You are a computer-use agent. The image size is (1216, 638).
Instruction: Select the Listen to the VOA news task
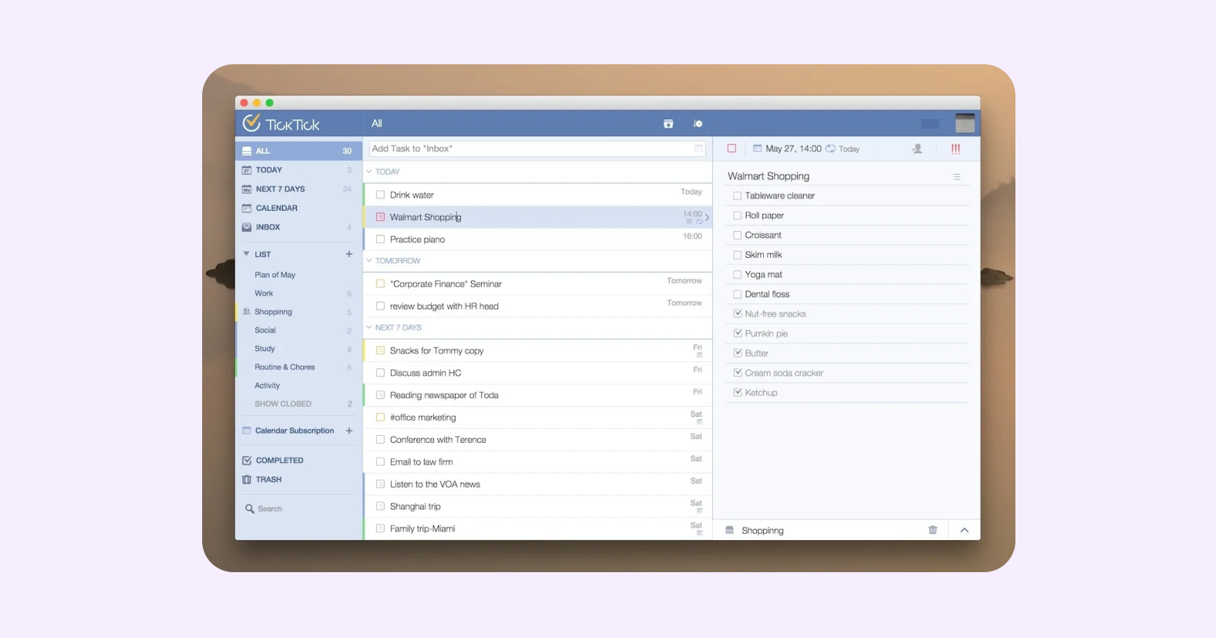click(537, 484)
